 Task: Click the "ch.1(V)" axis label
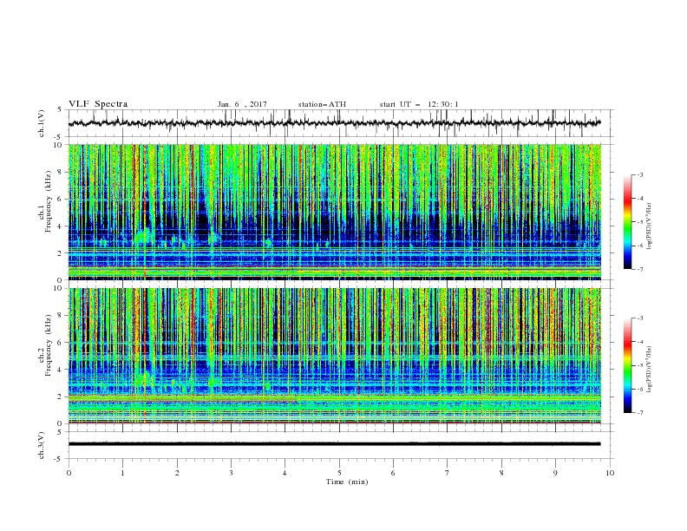click(42, 123)
